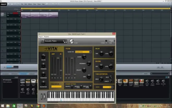
Task: Switch to the Instruments tab
Action: click(x=23, y=74)
